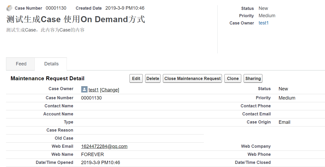Click the Contact Name field label
The height and width of the screenshot is (167, 325).
[59, 106]
